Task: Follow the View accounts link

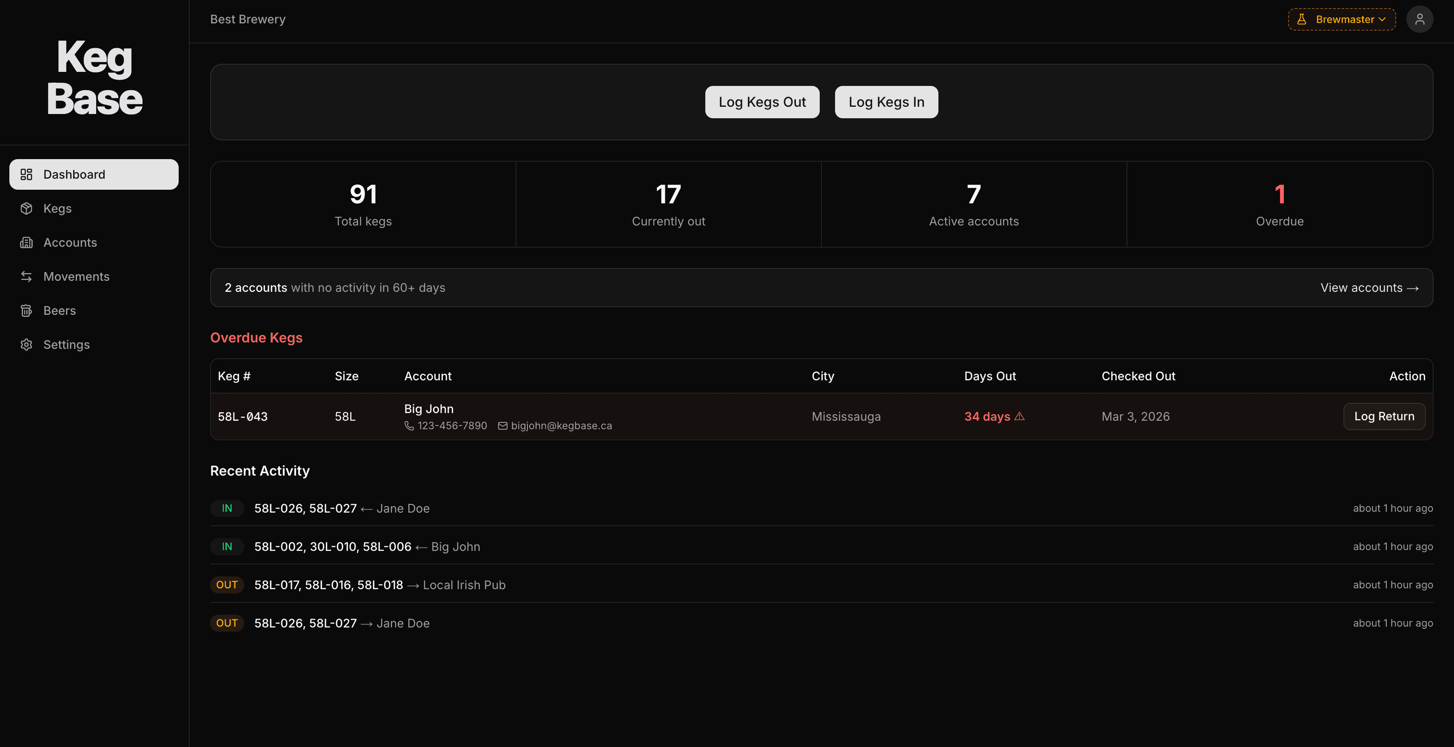Action: [x=1369, y=288]
